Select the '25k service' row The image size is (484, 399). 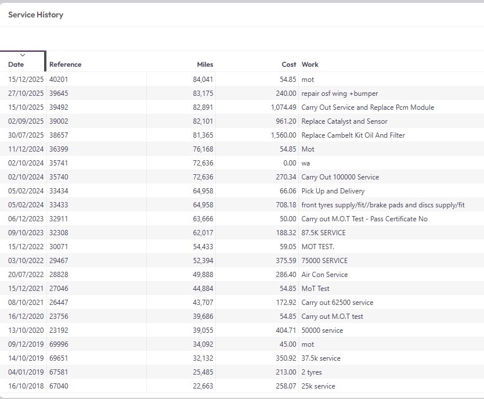pos(318,386)
